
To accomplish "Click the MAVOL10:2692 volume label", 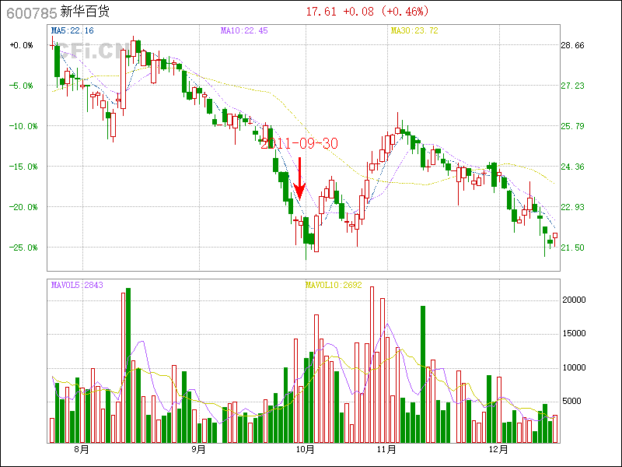I will coord(334,285).
